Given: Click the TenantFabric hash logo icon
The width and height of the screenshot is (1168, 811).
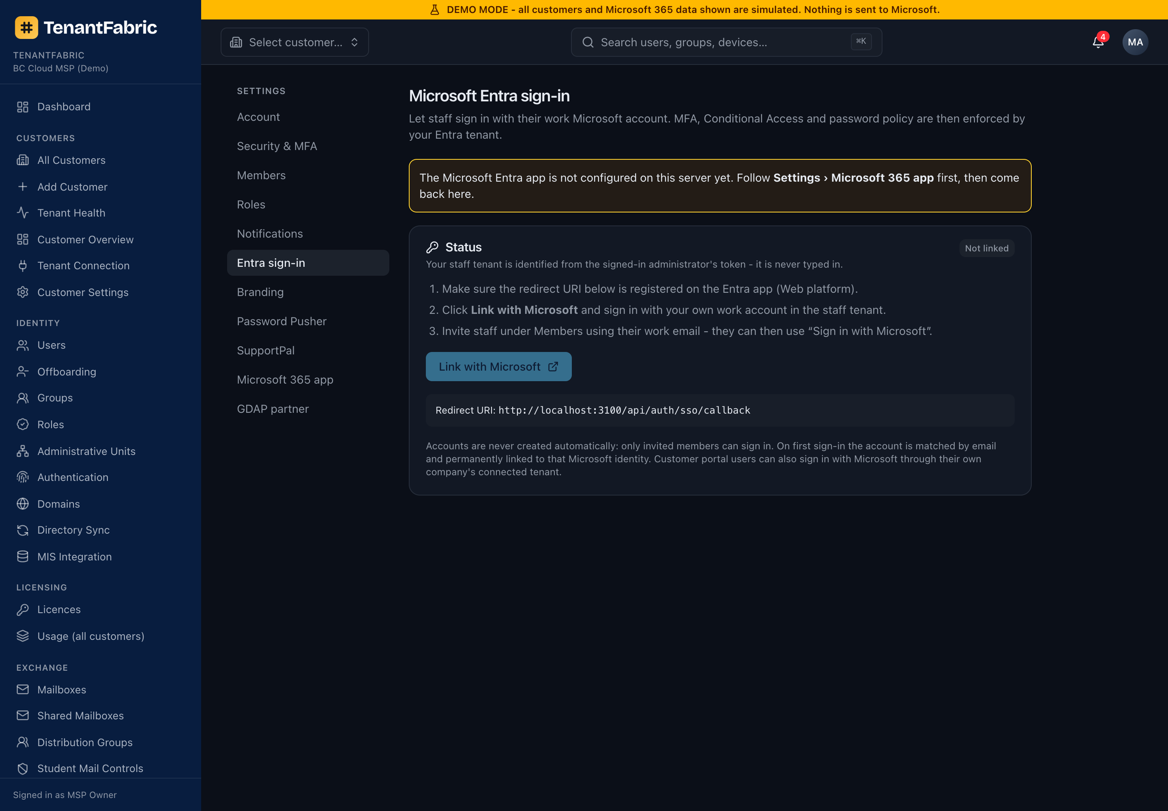Looking at the screenshot, I should (x=26, y=28).
